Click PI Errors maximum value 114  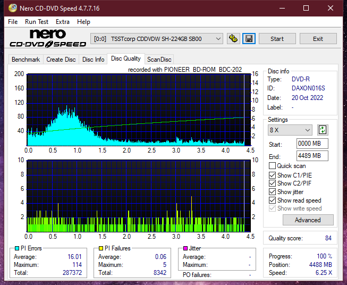coord(77,265)
